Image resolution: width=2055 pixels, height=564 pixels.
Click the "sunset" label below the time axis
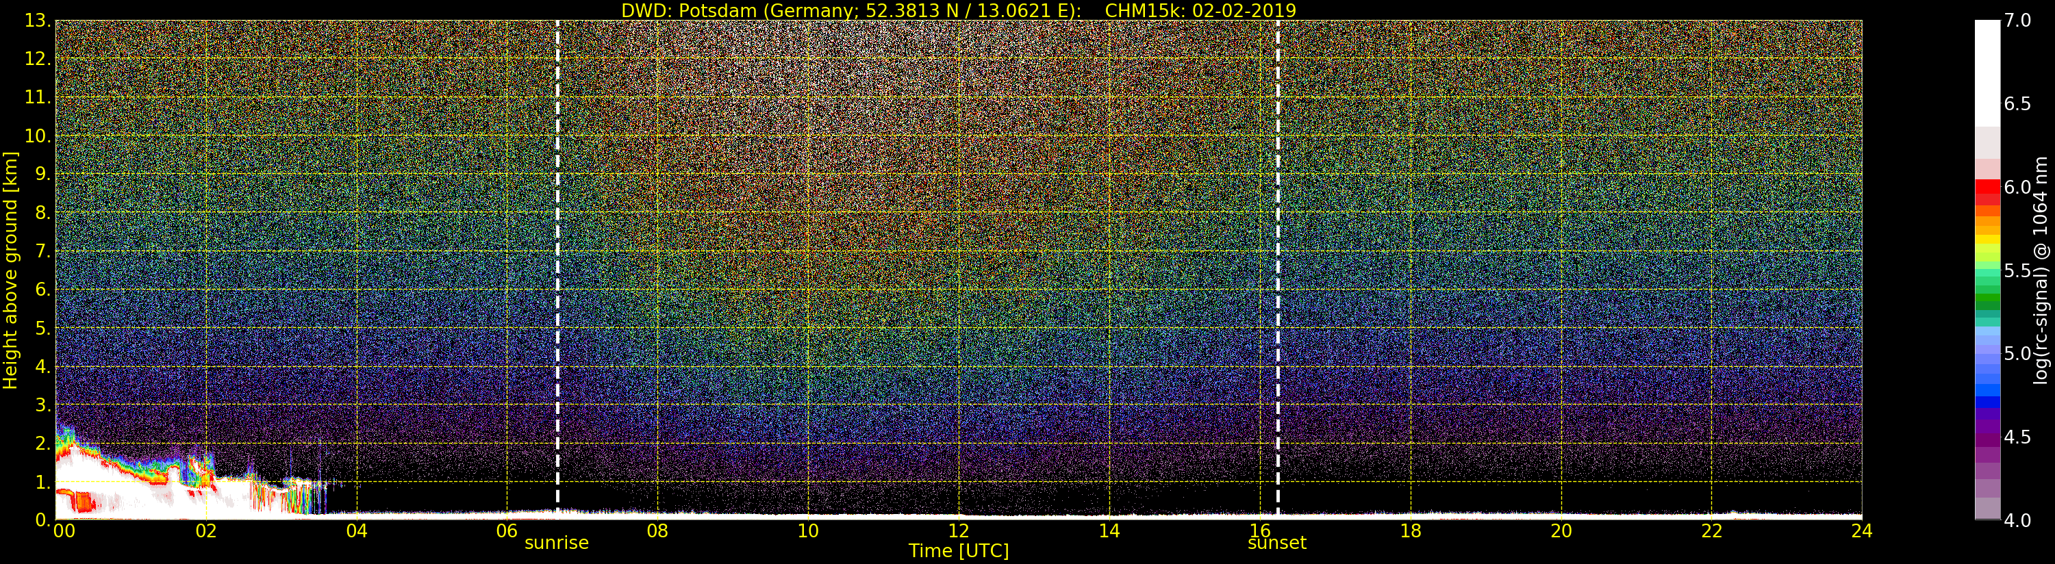pos(1277,543)
